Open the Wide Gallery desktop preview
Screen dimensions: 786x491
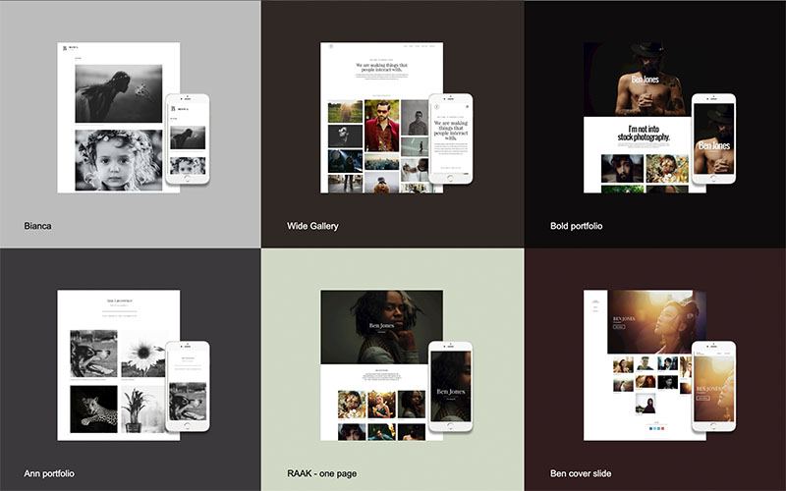381,117
